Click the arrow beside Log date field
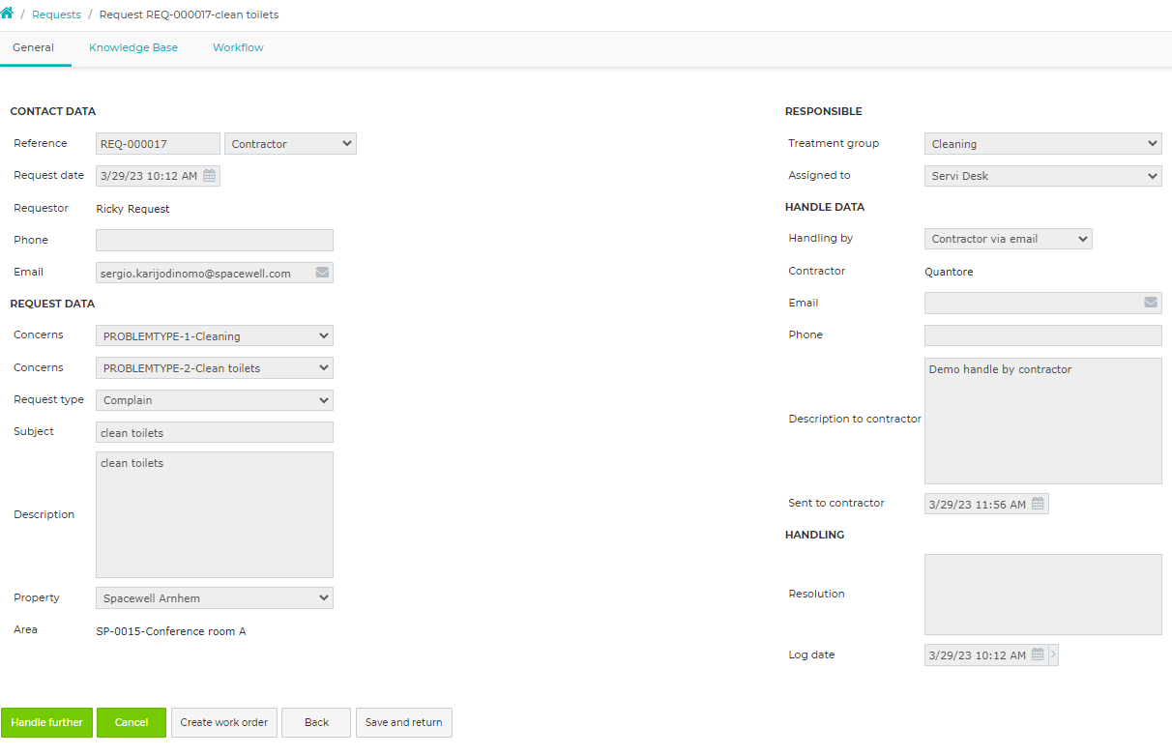Image resolution: width=1172 pixels, height=756 pixels. pyautogui.click(x=1053, y=654)
